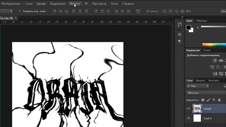Add Brightness/Contrast adjustment sun icon

tap(215, 60)
